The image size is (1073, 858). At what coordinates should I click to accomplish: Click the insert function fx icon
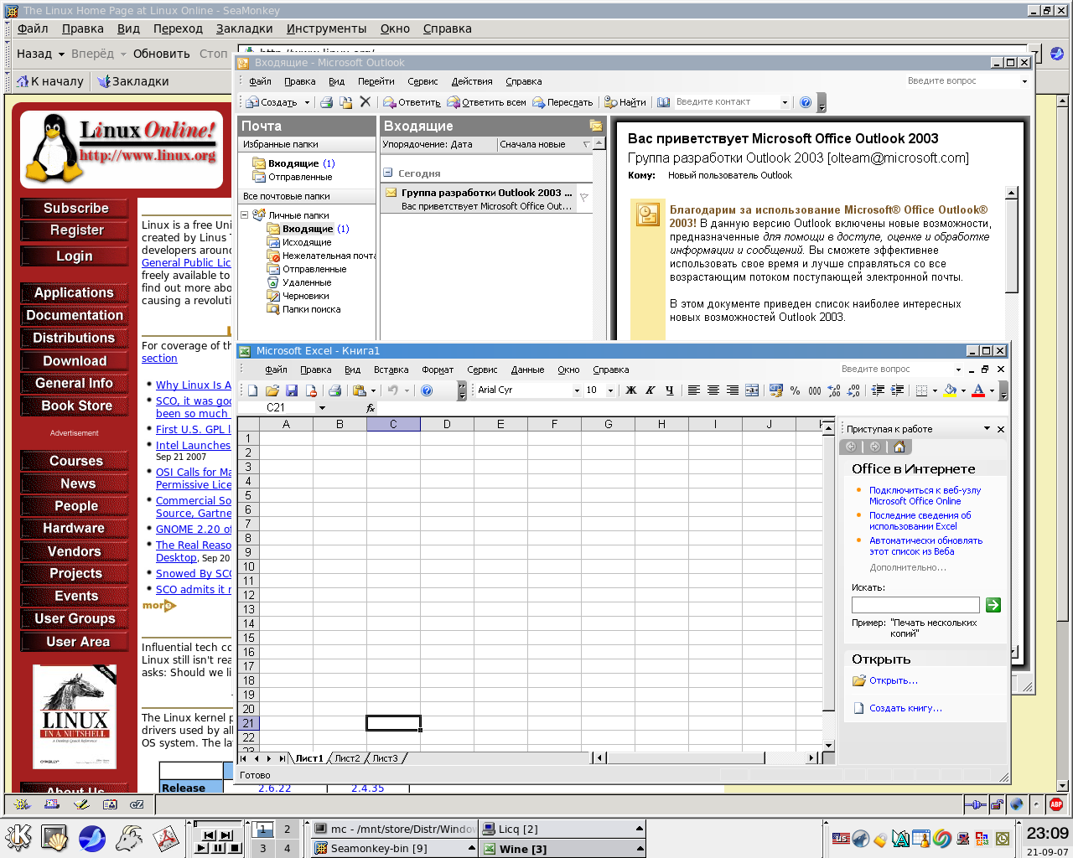pyautogui.click(x=371, y=408)
